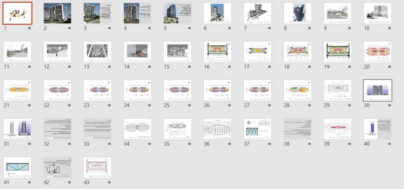
Task: Select slide 1 calligraphy title thumbnail
Action: point(17,13)
